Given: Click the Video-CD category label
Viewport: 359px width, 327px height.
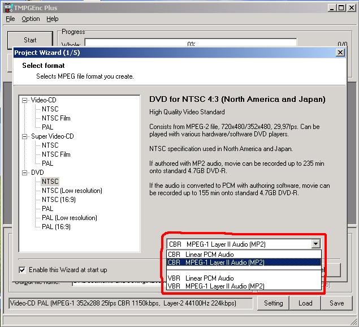Looking at the screenshot, I should tap(44, 100).
